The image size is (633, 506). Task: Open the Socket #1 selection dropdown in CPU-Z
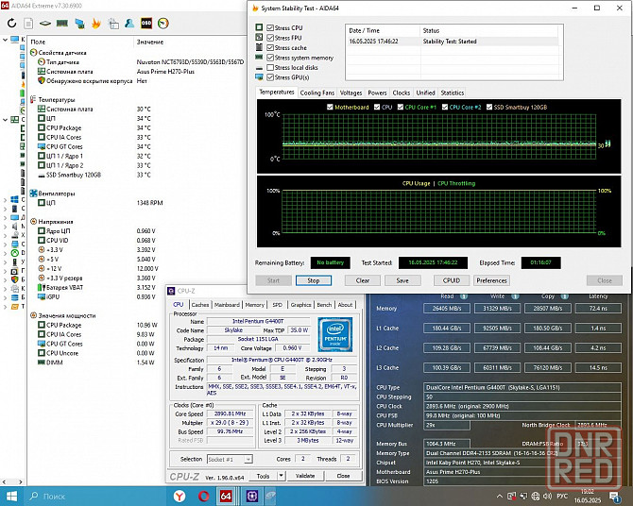[248, 459]
